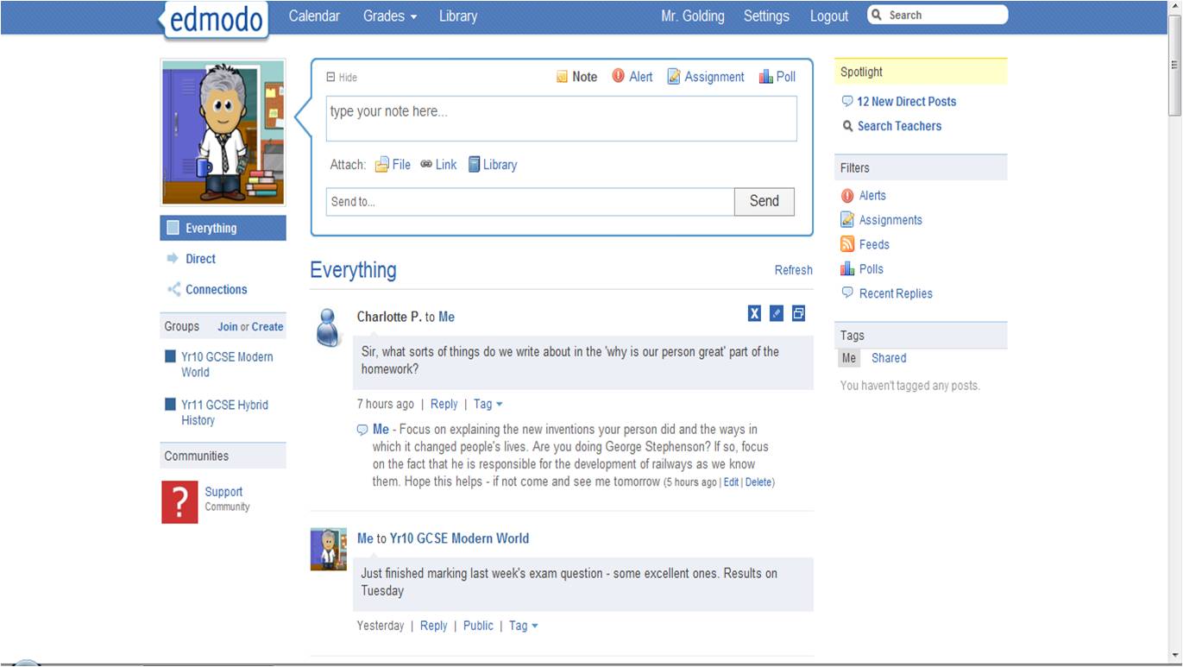Click Charlotte P.'s avatar icon
The image size is (1183, 667).
pos(328,327)
